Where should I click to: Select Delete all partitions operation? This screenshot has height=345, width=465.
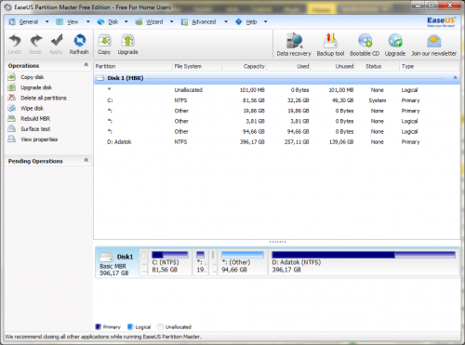pos(44,98)
